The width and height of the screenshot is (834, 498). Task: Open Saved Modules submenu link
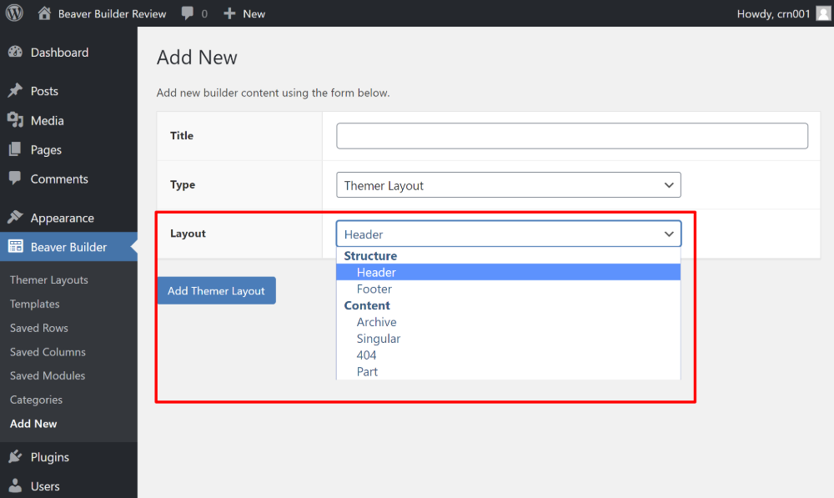[x=48, y=375]
